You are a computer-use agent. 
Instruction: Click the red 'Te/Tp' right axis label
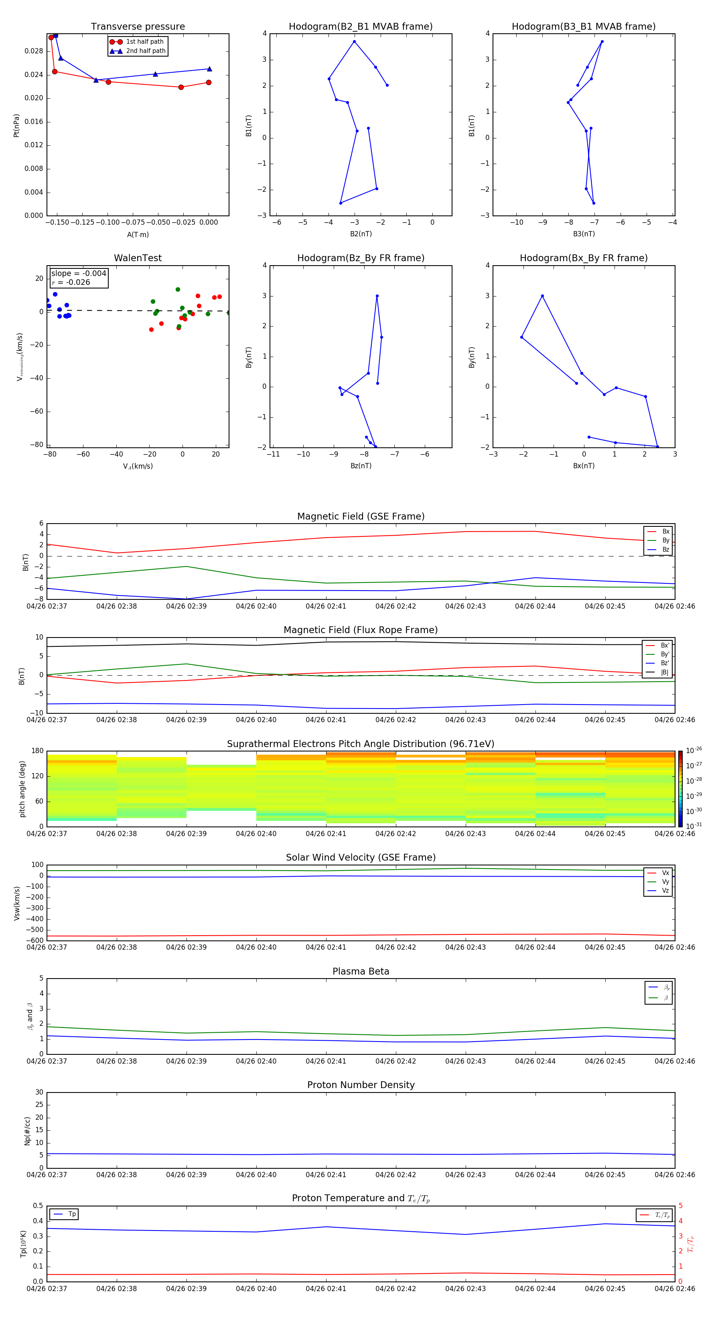click(x=691, y=1244)
